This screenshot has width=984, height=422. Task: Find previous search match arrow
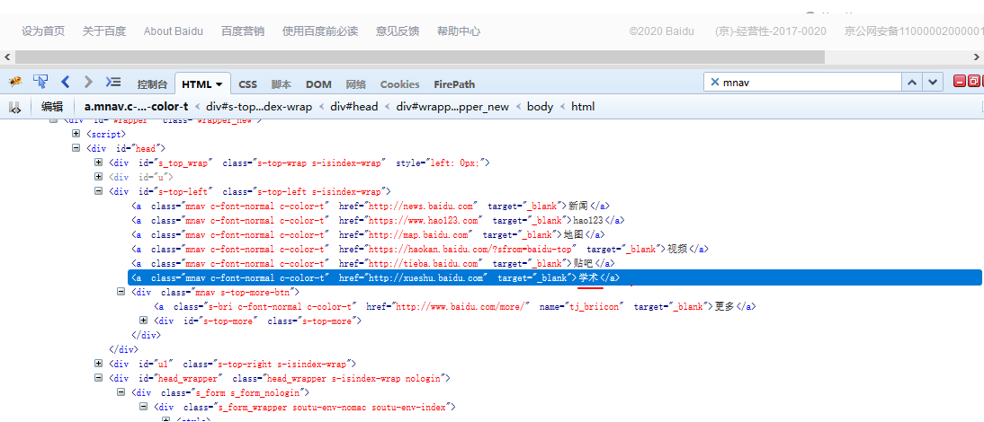tap(912, 82)
